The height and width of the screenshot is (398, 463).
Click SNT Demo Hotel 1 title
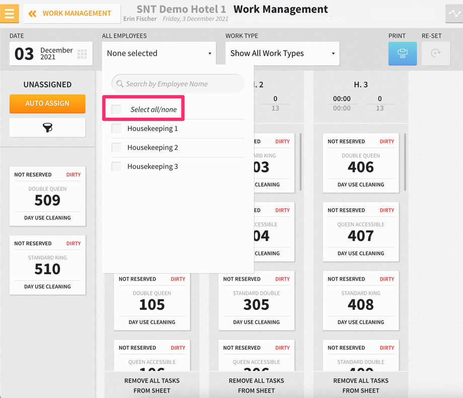tap(181, 9)
